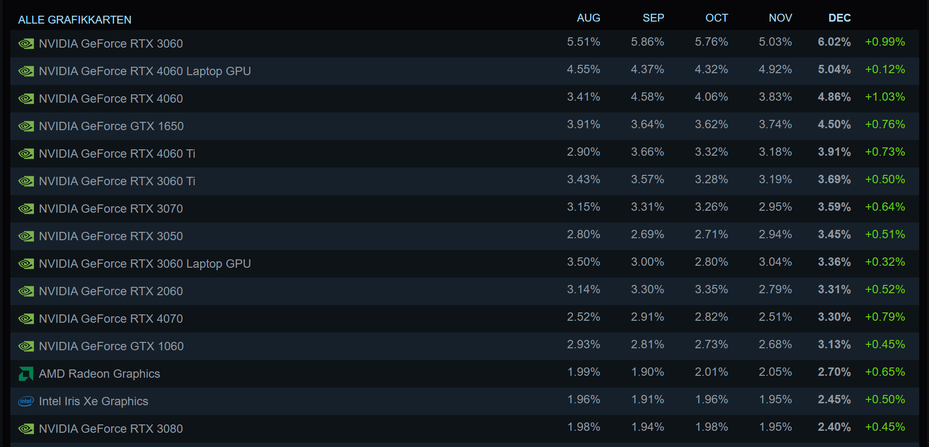Click the RTX 3050 row's 2.94% November value

coord(775,234)
